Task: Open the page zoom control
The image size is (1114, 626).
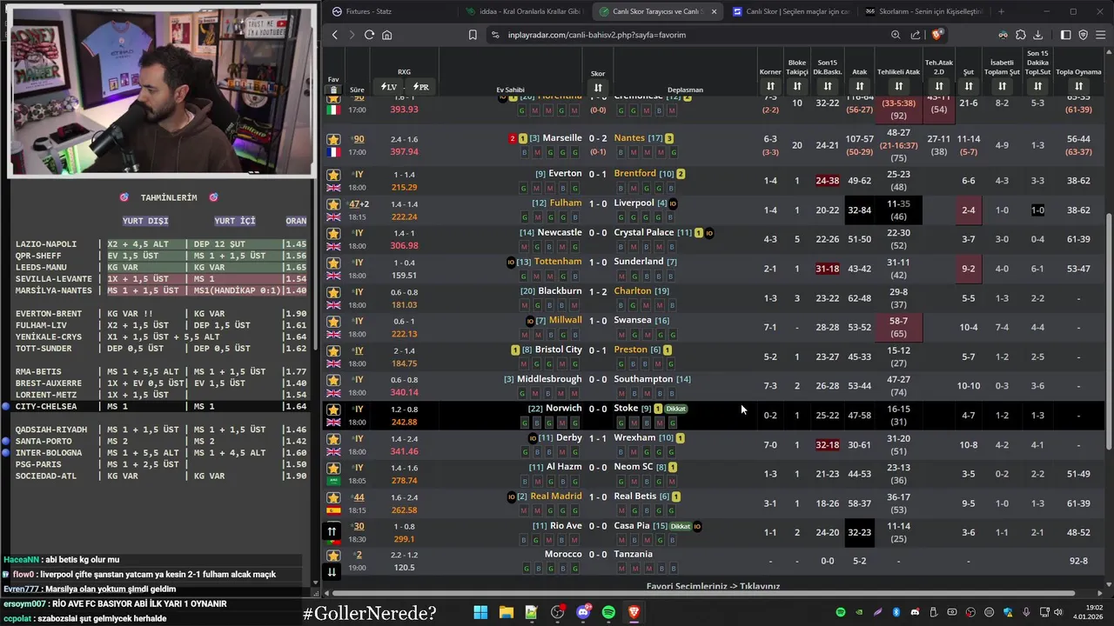Action: tap(896, 35)
